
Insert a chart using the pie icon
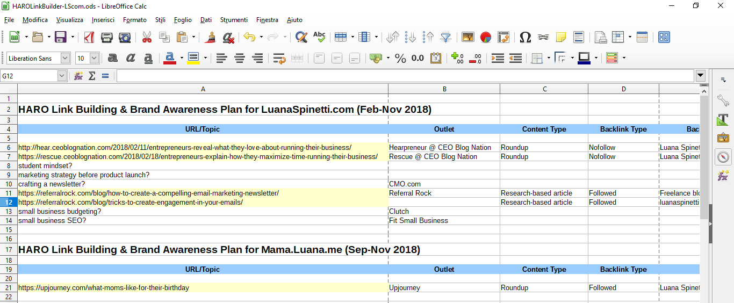[x=486, y=37]
